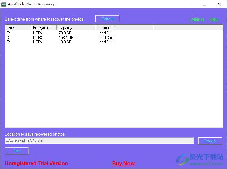Click NTFS in the E: row
Viewport: 227px width, 169px height.
pyautogui.click(x=38, y=42)
